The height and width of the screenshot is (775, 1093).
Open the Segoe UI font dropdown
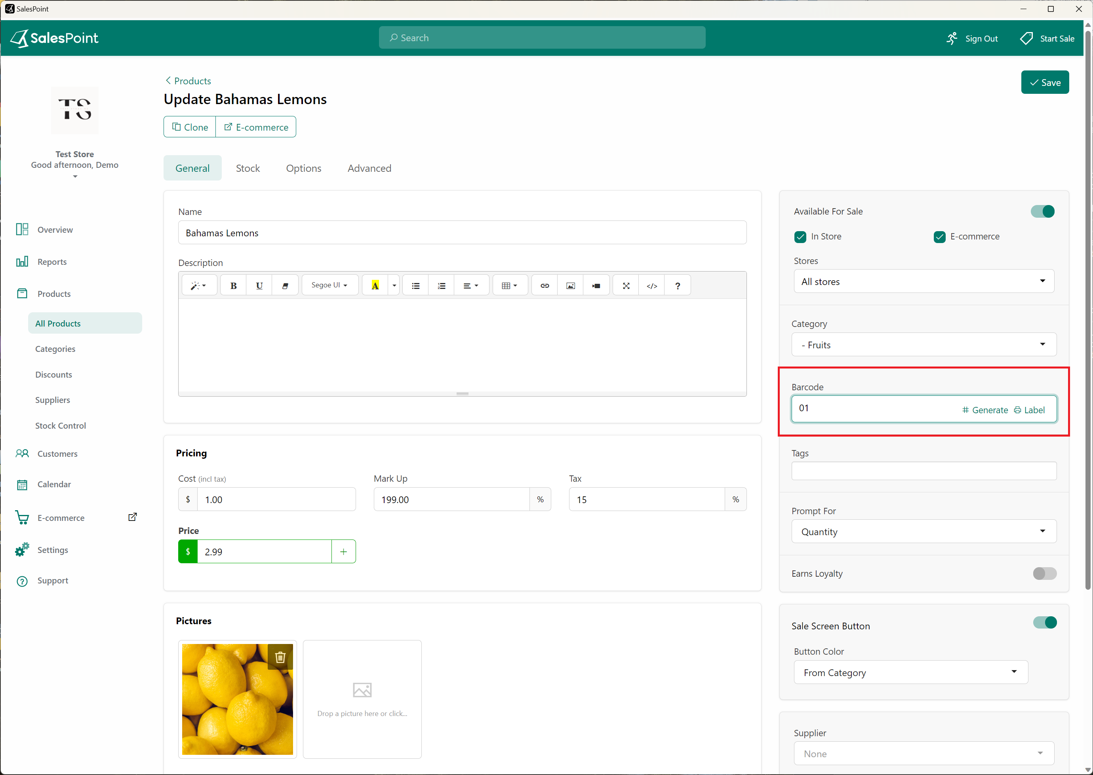[329, 285]
